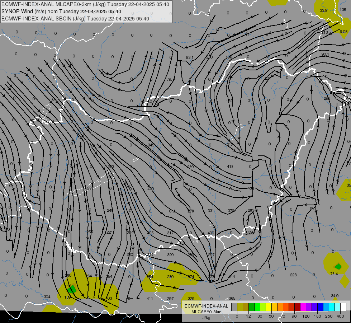
Task: Click the map value 223
Action: (293, 275)
